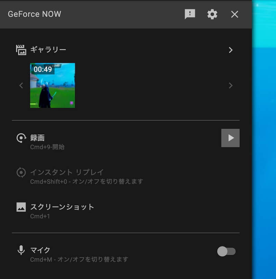Click the インスタント リプレイ icon
This screenshot has width=276, height=279.
(21, 172)
